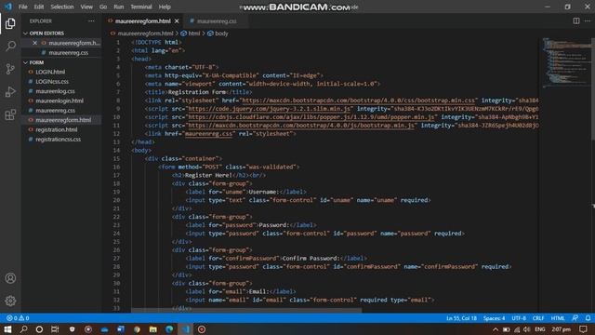Image resolution: width=595 pixels, height=335 pixels.
Task: Click the taskbar search icon
Action: pyautogui.click(x=23, y=329)
